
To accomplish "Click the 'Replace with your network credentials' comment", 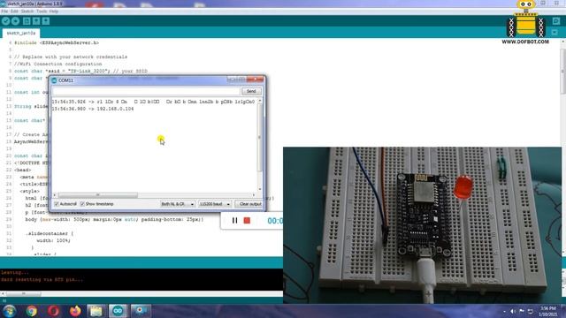I will pos(71,57).
